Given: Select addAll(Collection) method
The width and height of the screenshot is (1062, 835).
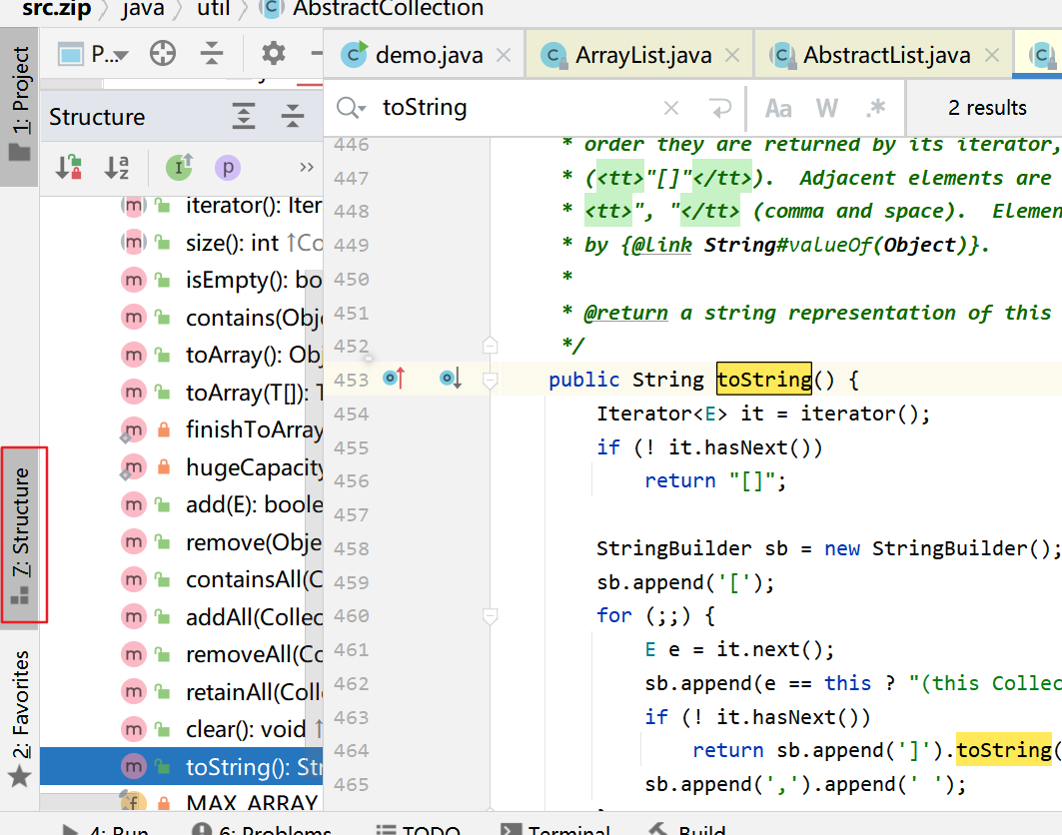Looking at the screenshot, I should (182, 617).
